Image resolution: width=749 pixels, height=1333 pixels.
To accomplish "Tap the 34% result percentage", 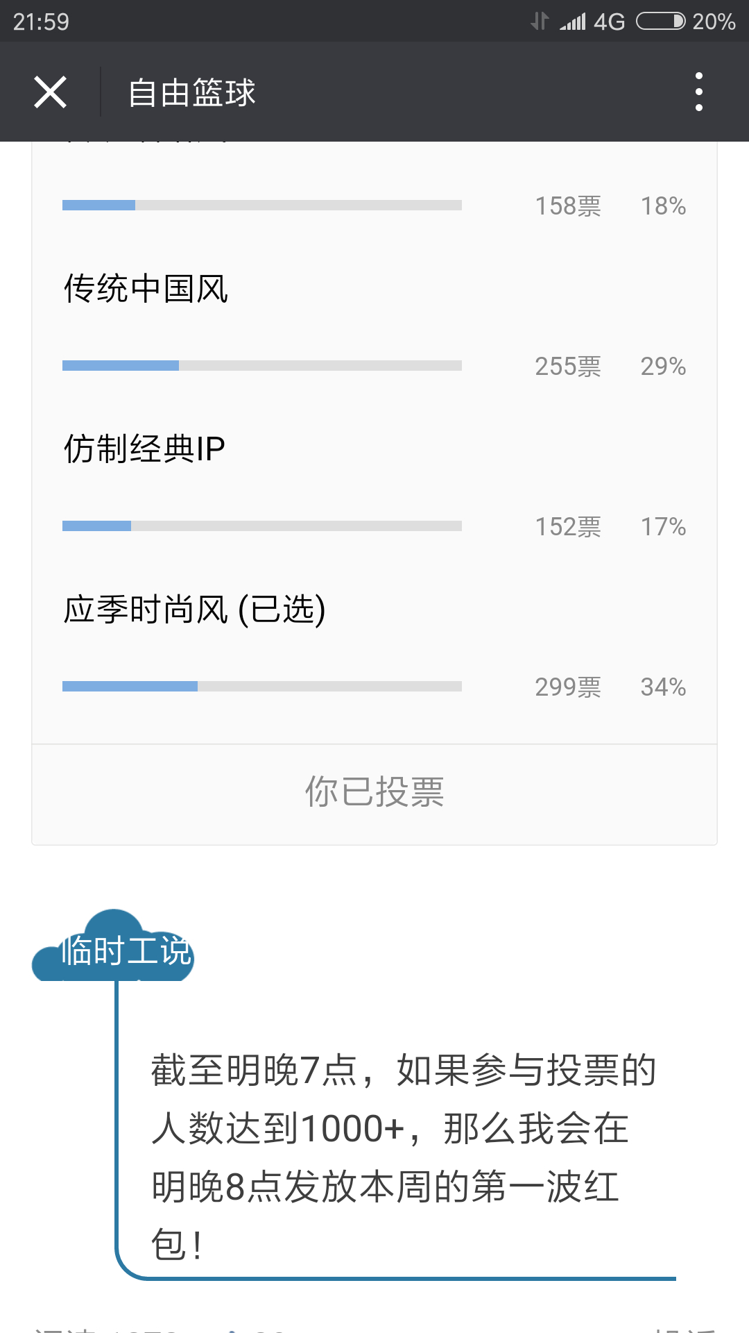I will tap(663, 687).
